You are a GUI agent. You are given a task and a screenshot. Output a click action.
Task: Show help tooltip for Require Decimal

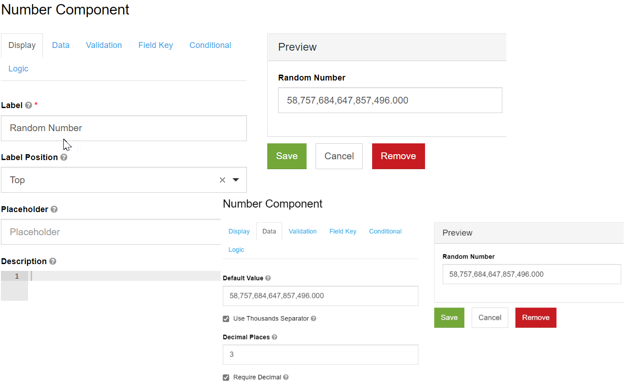coord(286,377)
